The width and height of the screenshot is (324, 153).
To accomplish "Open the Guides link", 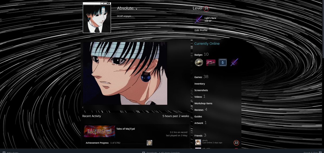I will pos(198,116).
